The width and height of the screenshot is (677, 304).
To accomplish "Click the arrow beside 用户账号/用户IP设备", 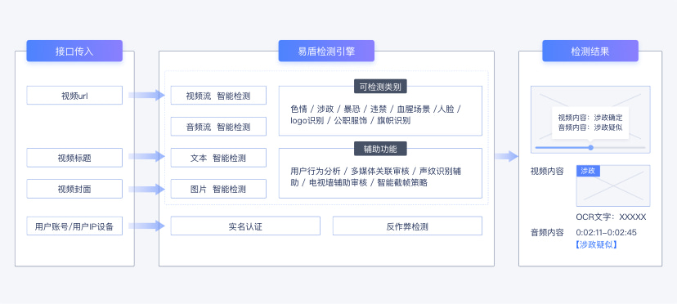I will point(147,226).
